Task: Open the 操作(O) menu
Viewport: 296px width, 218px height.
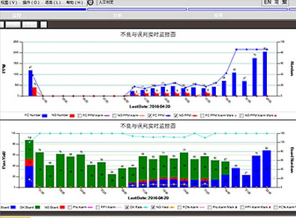Action: click(30, 2)
